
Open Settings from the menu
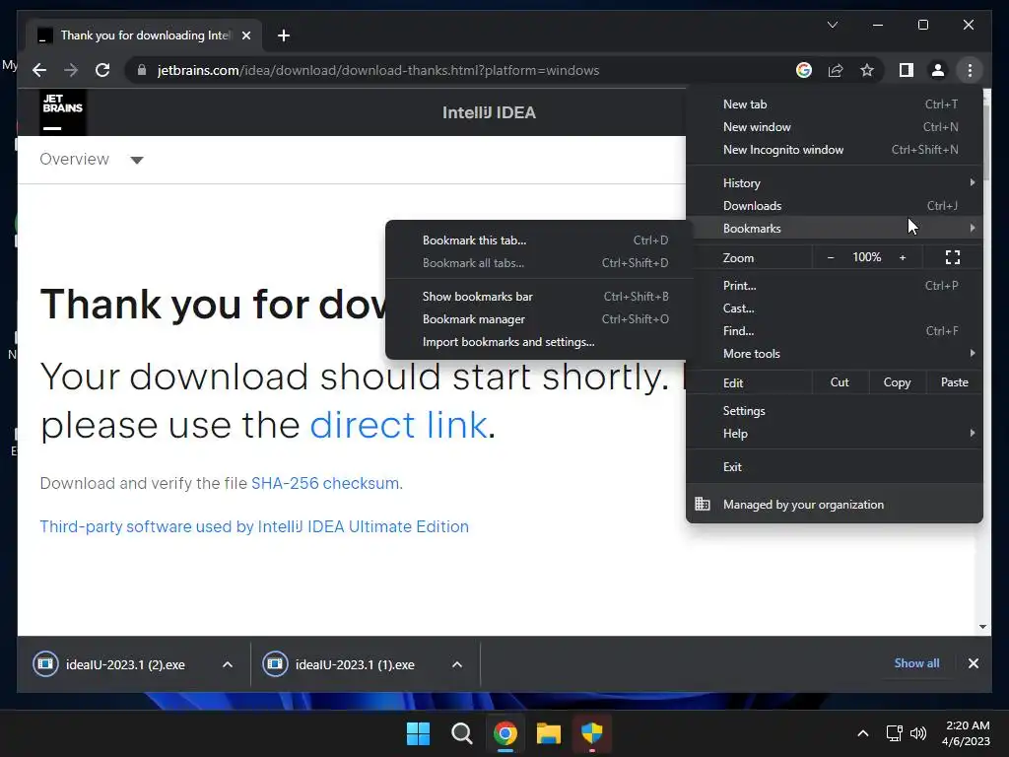coord(834,411)
